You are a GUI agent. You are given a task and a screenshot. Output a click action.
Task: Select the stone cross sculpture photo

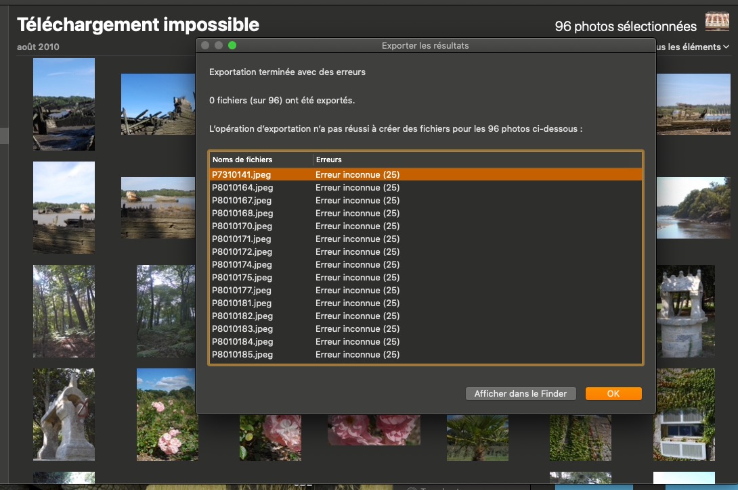point(64,414)
